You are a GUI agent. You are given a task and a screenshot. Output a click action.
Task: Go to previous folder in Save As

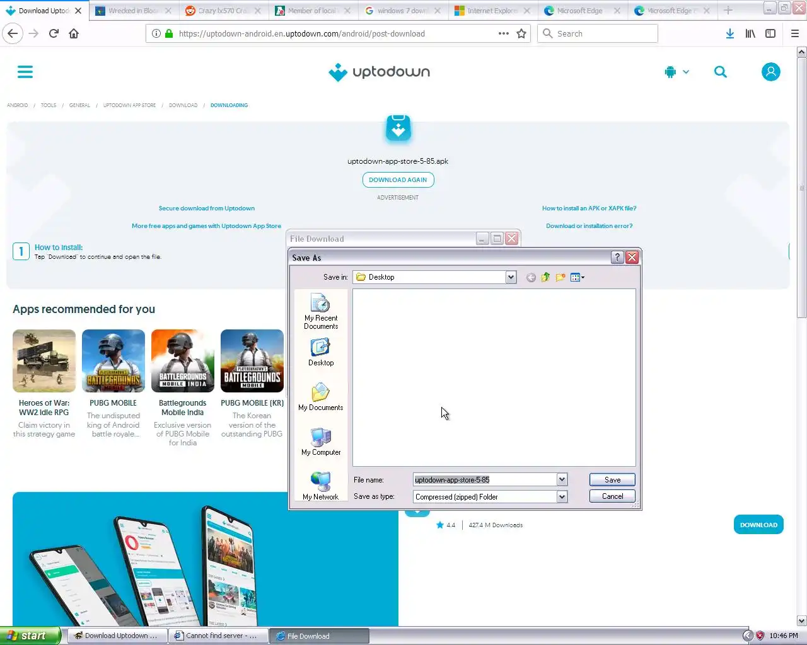[x=531, y=277]
